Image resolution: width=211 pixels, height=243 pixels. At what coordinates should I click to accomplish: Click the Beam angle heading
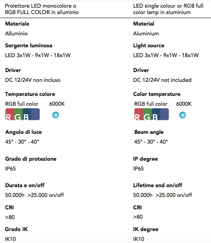pyautogui.click(x=149, y=132)
